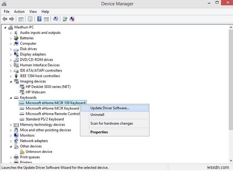Click the Unknown device warning icon

22,152
